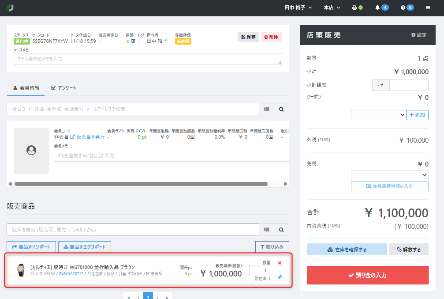Switch to アンケート tab

[63, 88]
